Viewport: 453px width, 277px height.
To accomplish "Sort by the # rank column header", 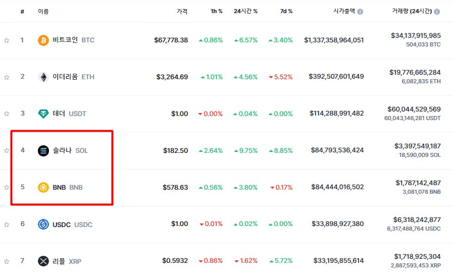I will tap(22, 12).
